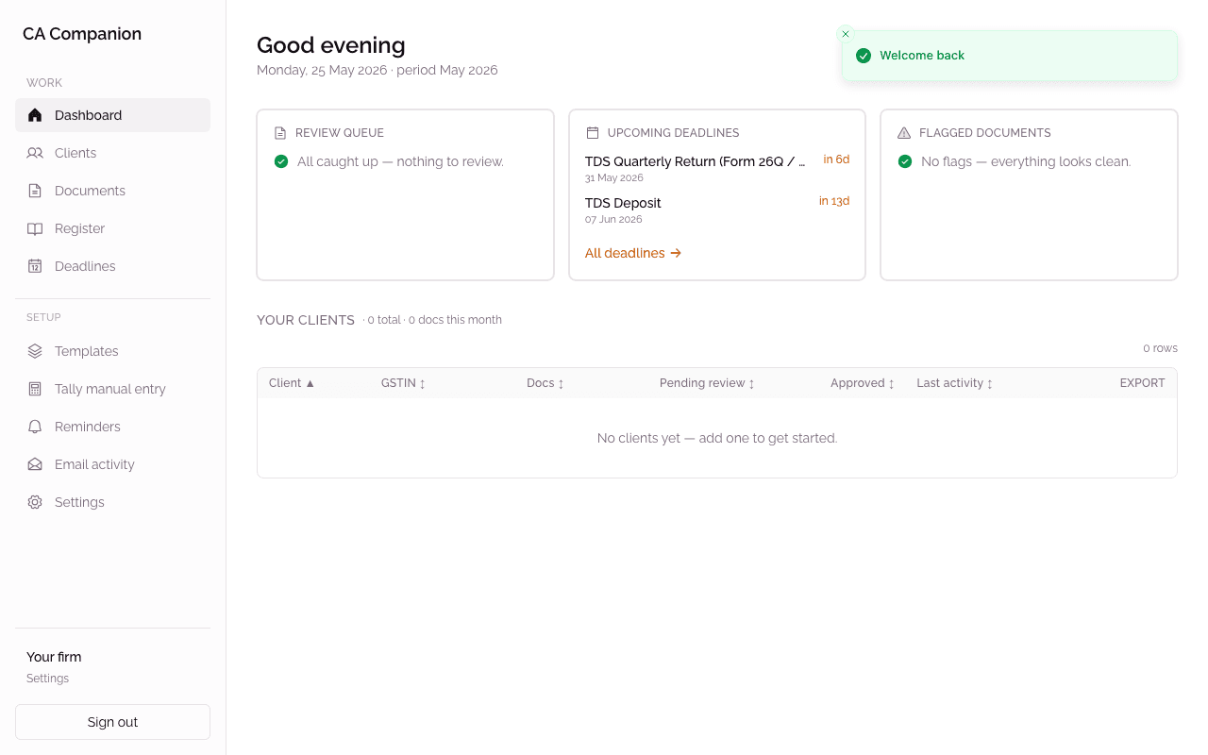Open the TDS Quarterly Return deadline

717,168
